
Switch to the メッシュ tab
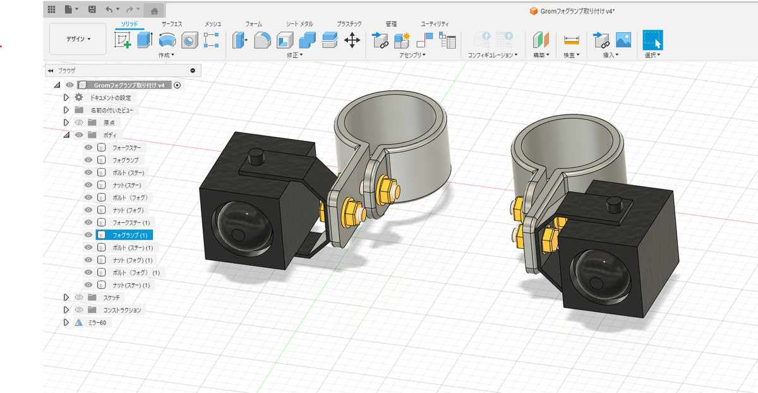click(213, 24)
